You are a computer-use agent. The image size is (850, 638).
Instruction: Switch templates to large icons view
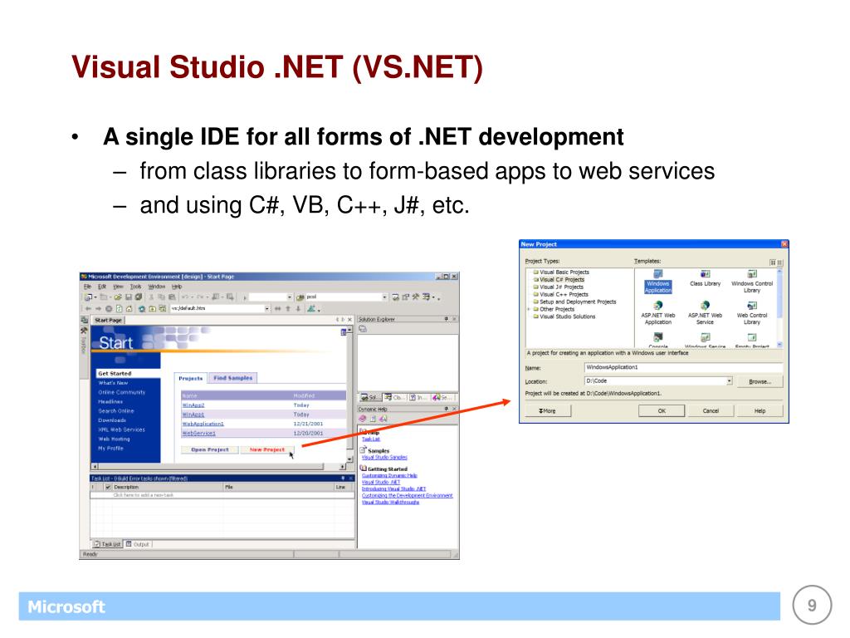(x=773, y=263)
